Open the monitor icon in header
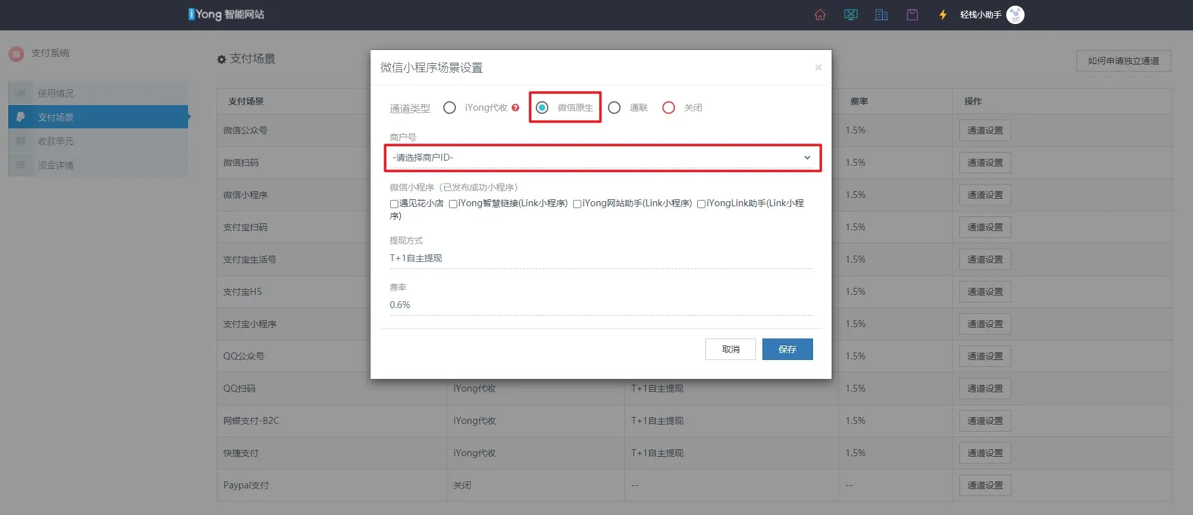 click(851, 15)
